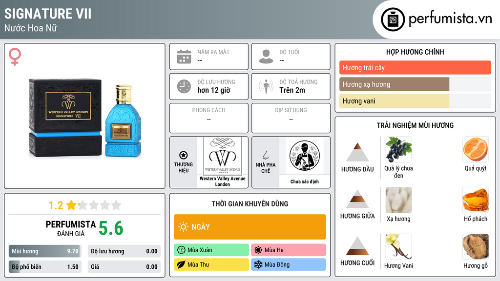
Task: Click the sillage icon beside Độ toả hương
Action: [266, 86]
